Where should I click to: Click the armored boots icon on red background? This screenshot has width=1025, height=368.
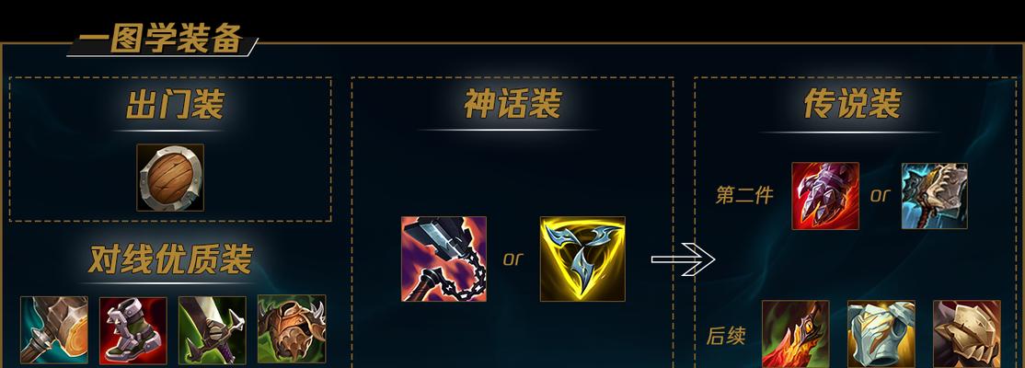click(133, 330)
